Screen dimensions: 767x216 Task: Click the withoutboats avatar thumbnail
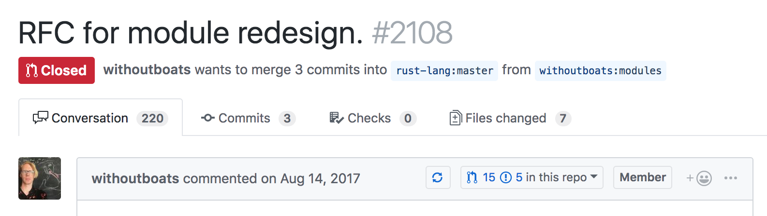[40, 178]
